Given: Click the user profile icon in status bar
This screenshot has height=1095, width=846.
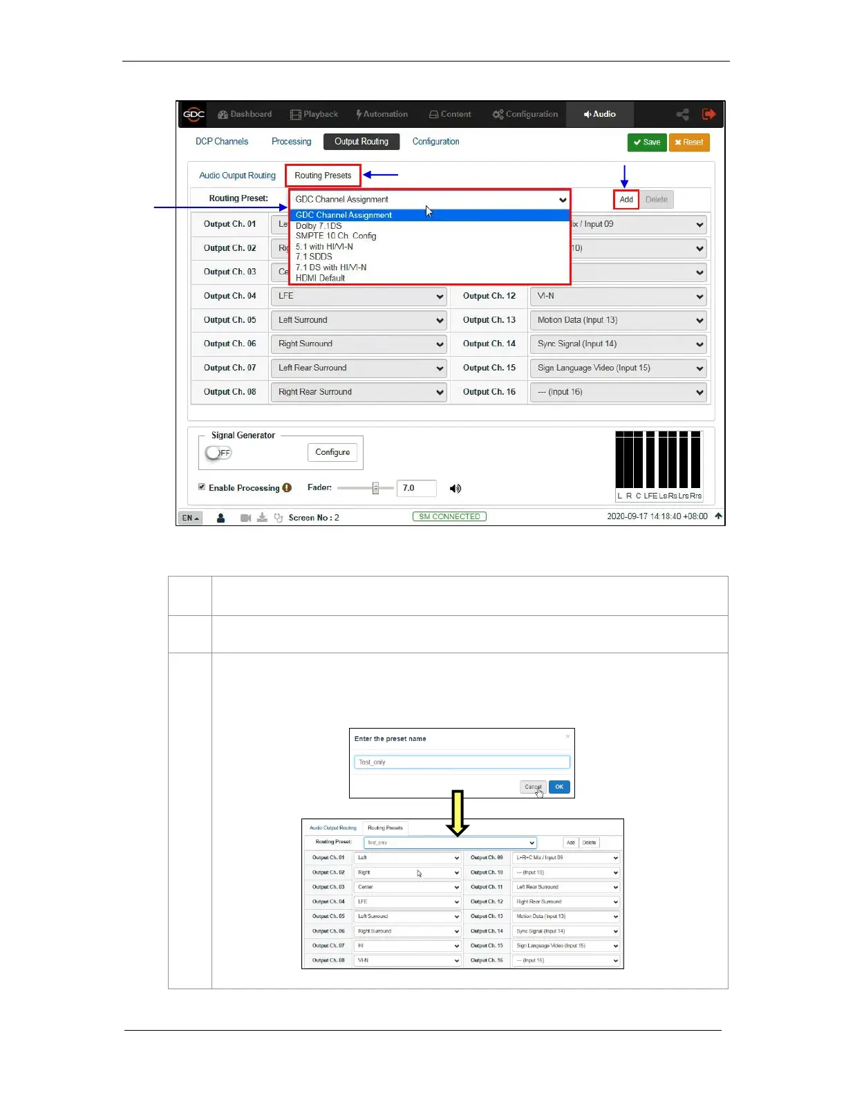Looking at the screenshot, I should pos(220,518).
